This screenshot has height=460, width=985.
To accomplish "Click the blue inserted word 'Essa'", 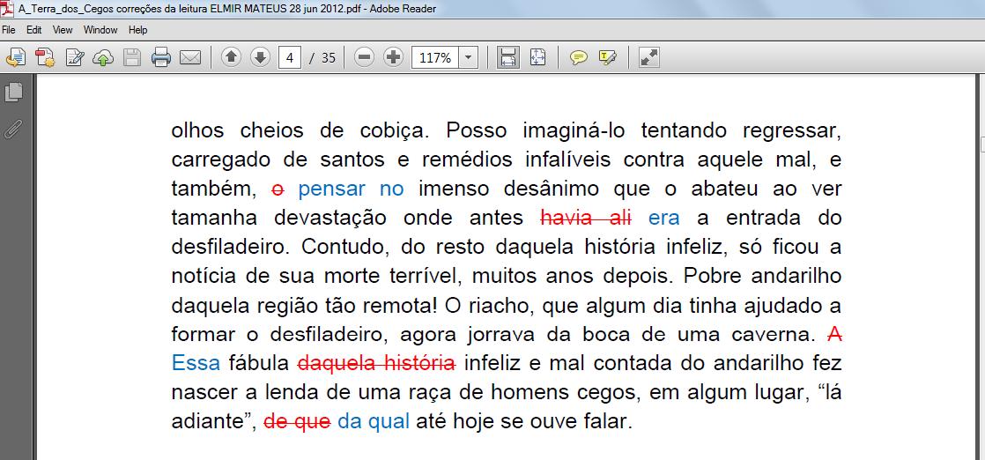I will point(196,362).
